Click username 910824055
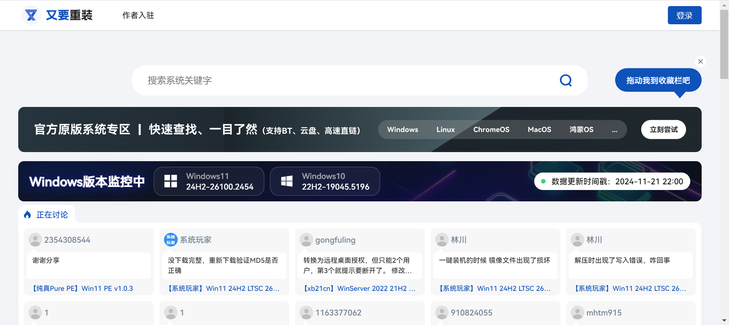 pos(472,313)
